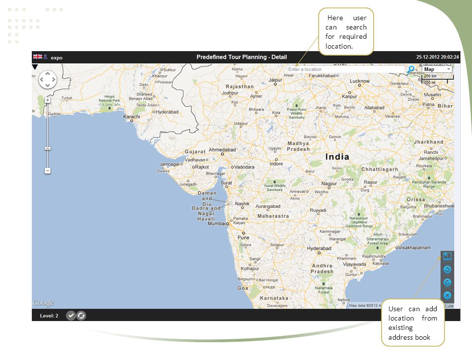Viewport: 472px width, 354px height.
Task: Click Jaipur on the map
Action: [x=275, y=80]
